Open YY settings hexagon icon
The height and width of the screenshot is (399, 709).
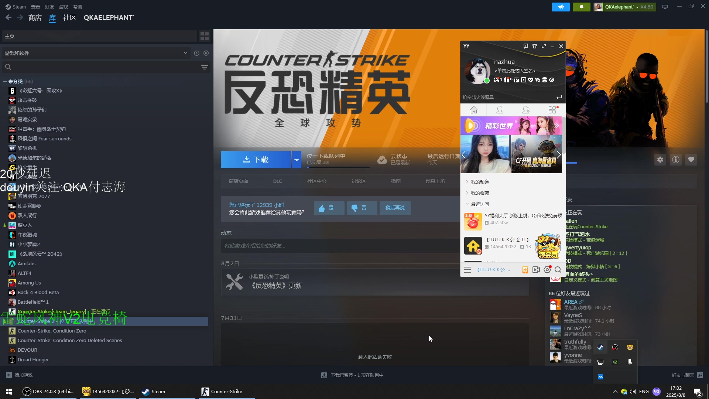pyautogui.click(x=547, y=270)
